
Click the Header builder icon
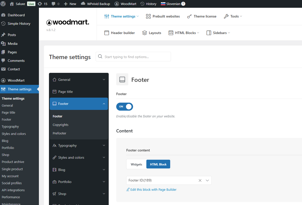tap(107, 33)
